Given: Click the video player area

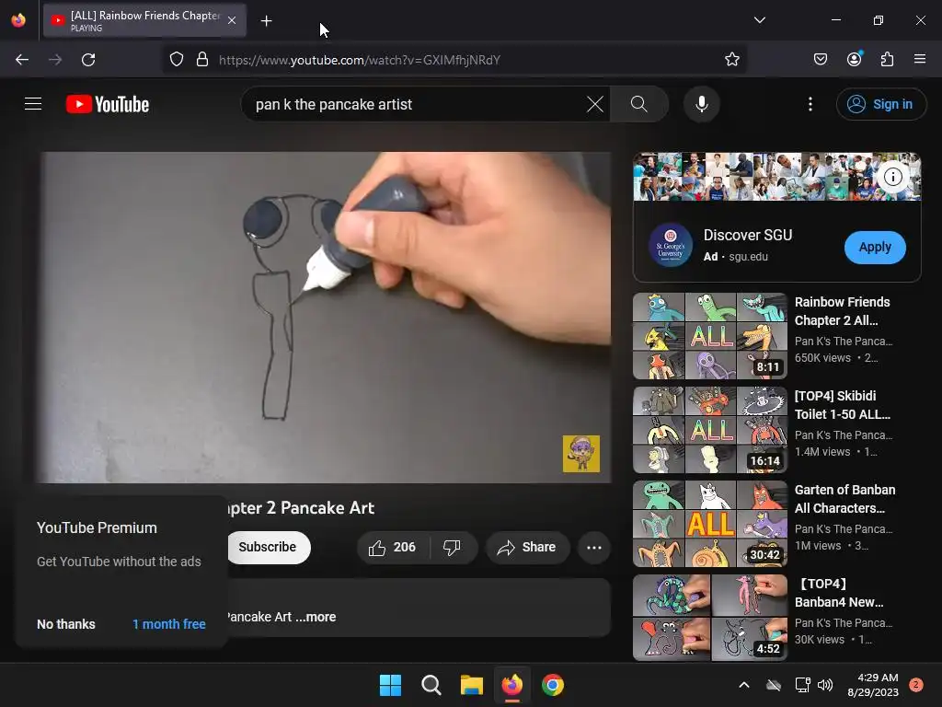Looking at the screenshot, I should pyautogui.click(x=326, y=317).
